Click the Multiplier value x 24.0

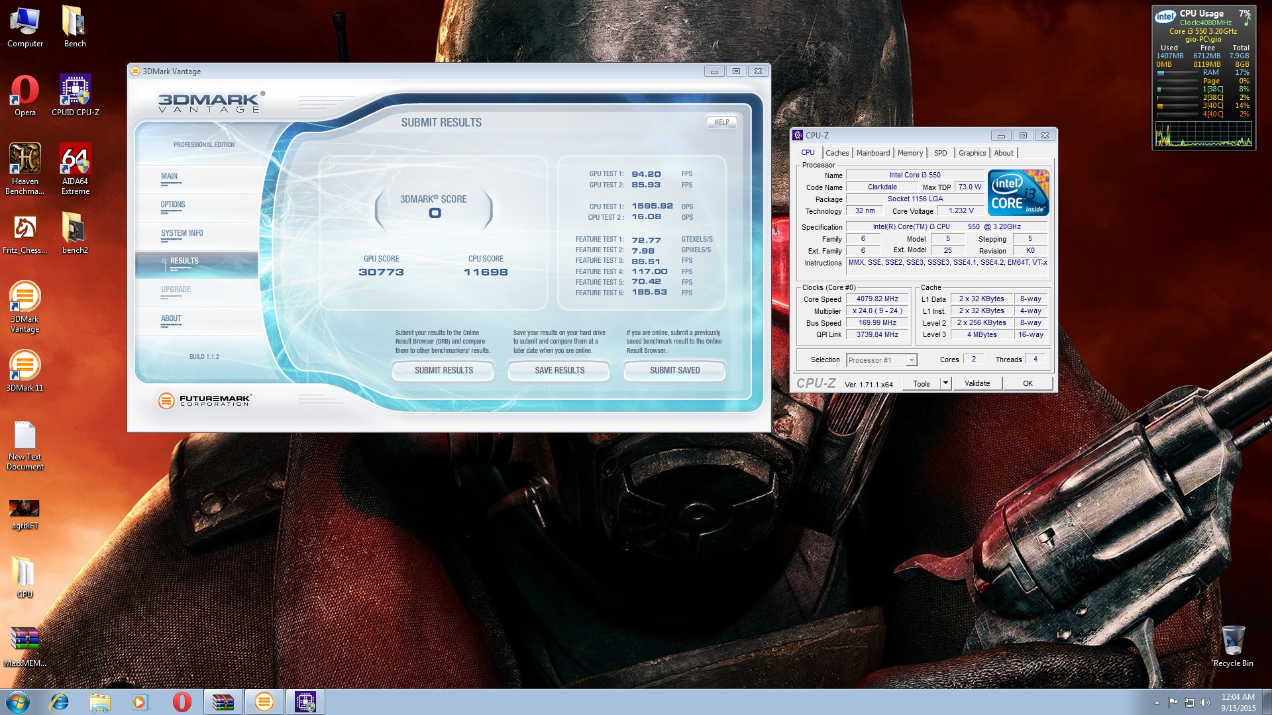pos(877,311)
